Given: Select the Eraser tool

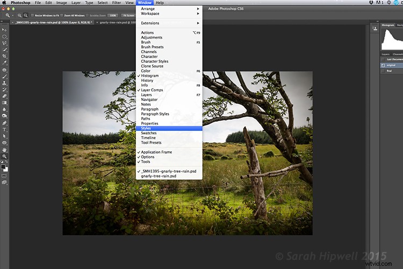Looking at the screenshot, I should tap(4, 96).
